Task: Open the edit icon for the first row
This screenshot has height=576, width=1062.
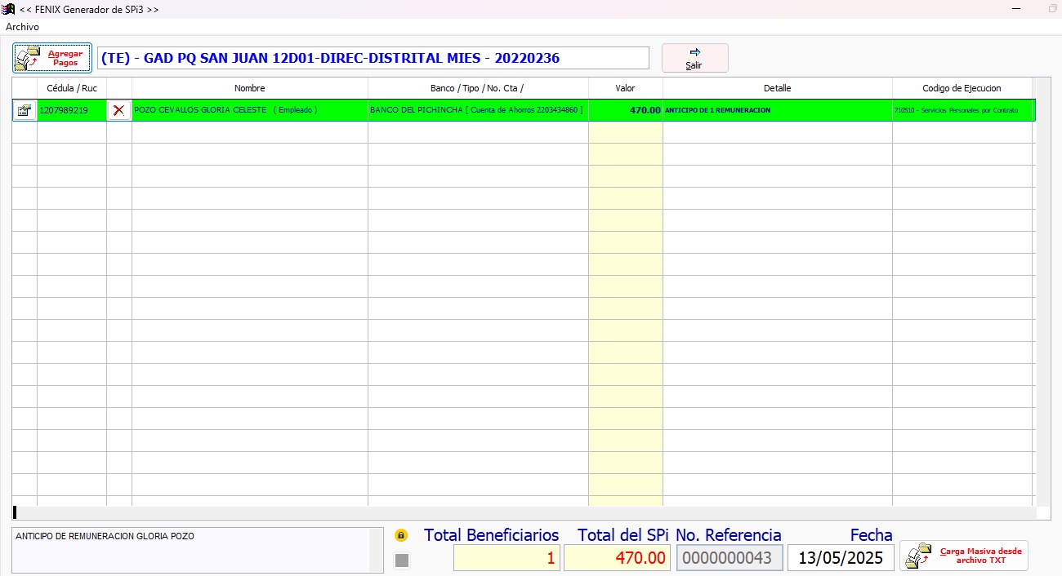Action: pyautogui.click(x=25, y=110)
